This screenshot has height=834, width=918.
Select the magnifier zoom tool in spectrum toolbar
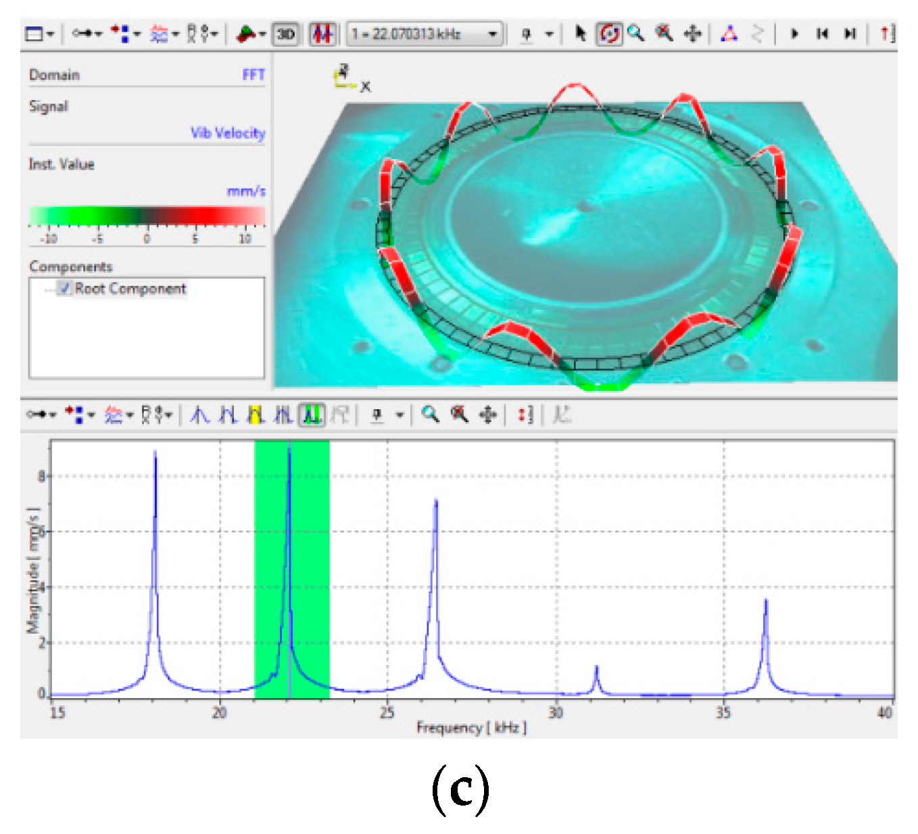[x=430, y=414]
